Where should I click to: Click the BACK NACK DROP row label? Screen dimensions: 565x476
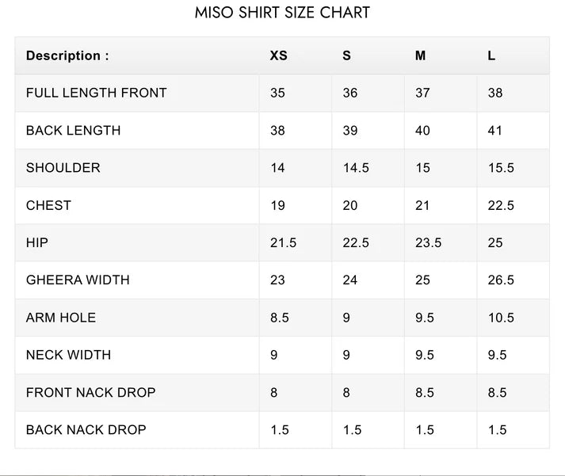pos(86,430)
